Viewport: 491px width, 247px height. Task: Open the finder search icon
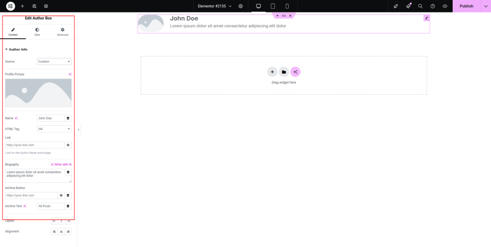420,6
